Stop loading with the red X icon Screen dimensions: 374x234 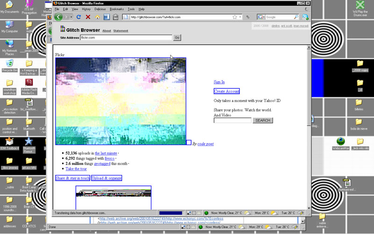(x=88, y=17)
